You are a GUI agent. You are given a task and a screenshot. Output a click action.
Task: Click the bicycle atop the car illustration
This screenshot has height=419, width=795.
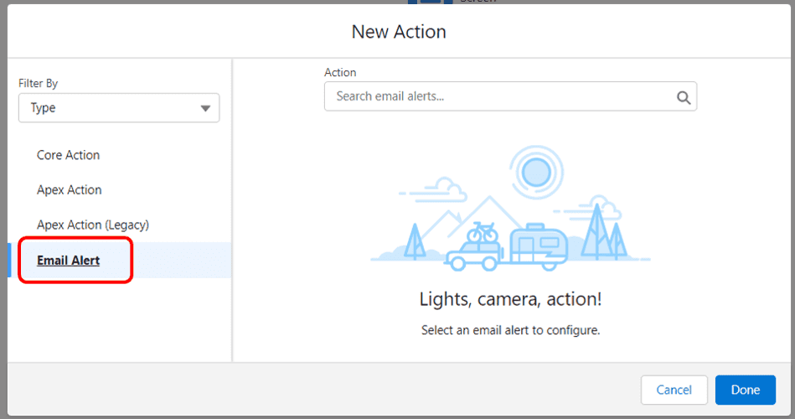click(x=483, y=232)
